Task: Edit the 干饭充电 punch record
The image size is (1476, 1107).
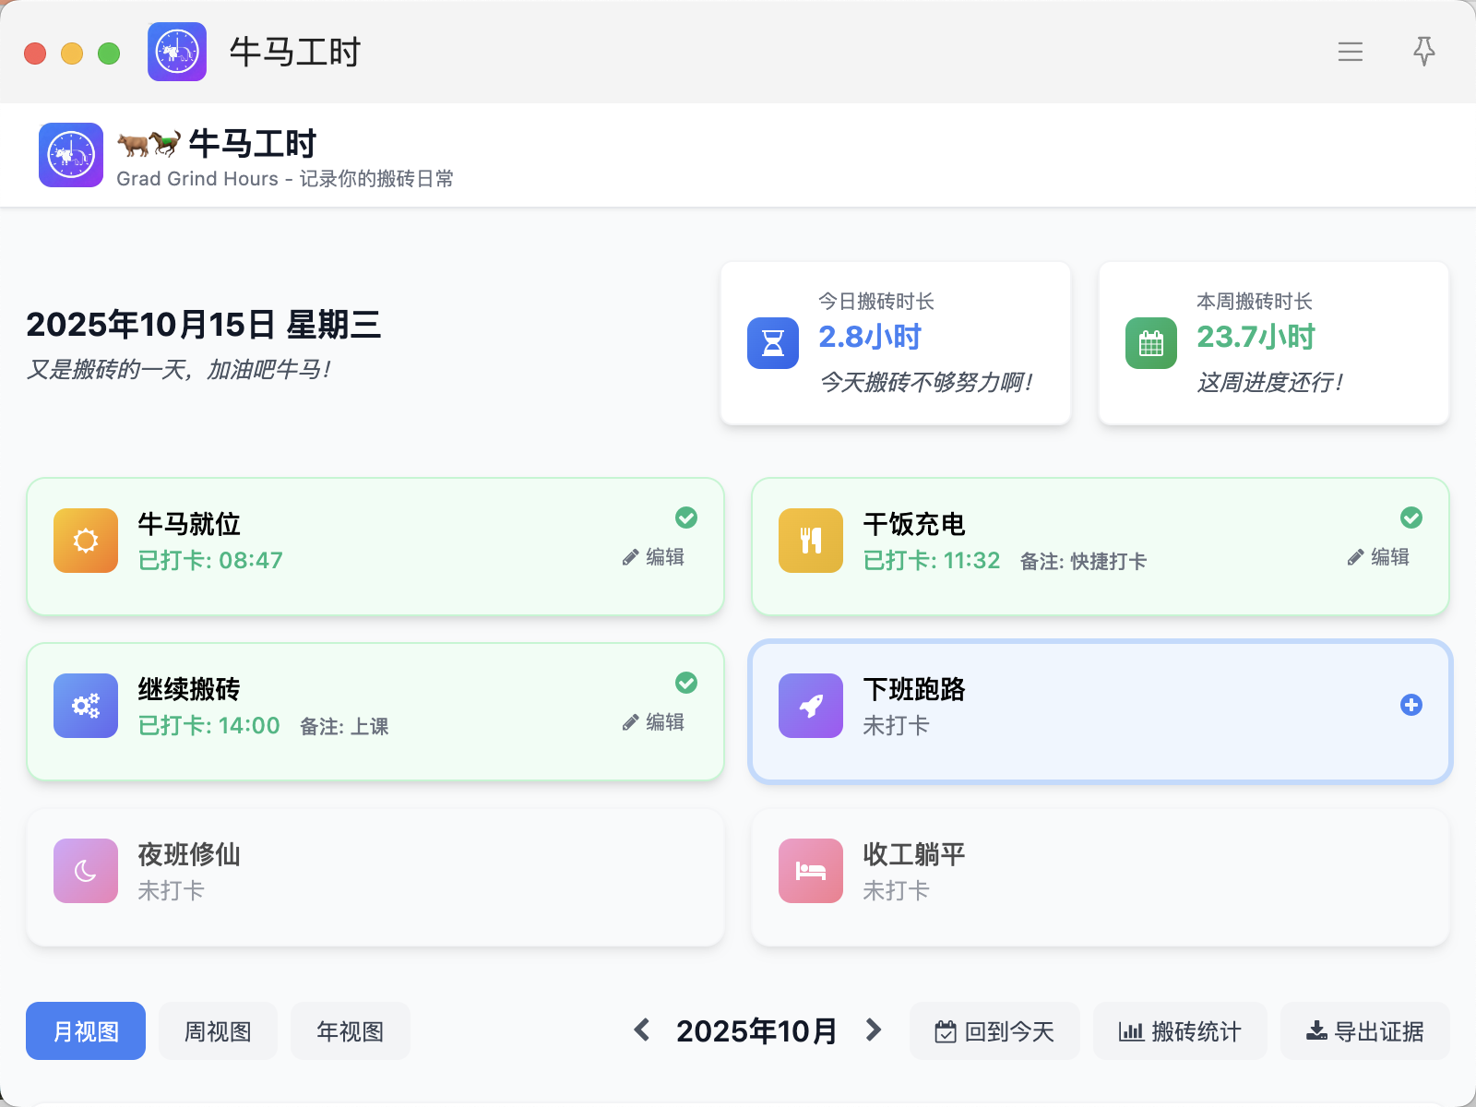Action: click(1378, 557)
